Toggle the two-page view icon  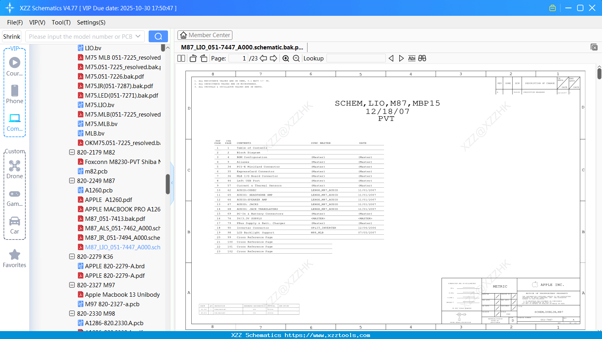click(x=181, y=58)
